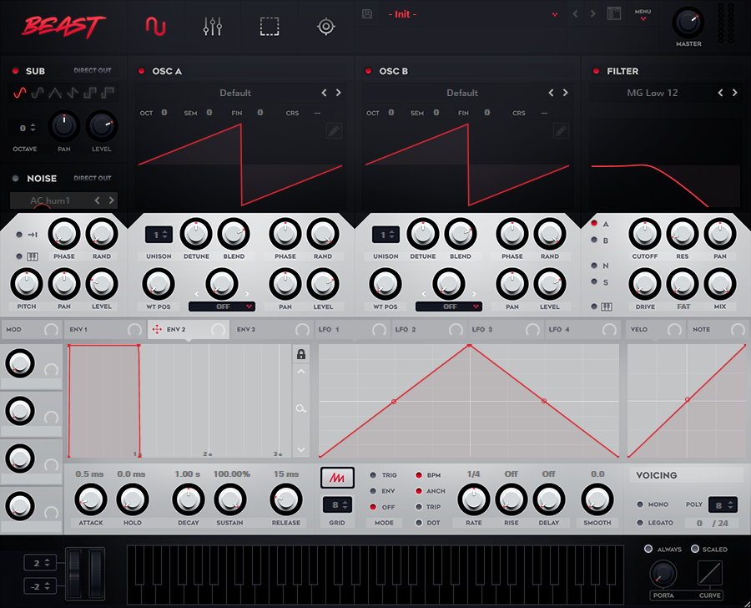The height and width of the screenshot is (608, 751).
Task: Switch to the NOTE tab
Action: (x=718, y=329)
